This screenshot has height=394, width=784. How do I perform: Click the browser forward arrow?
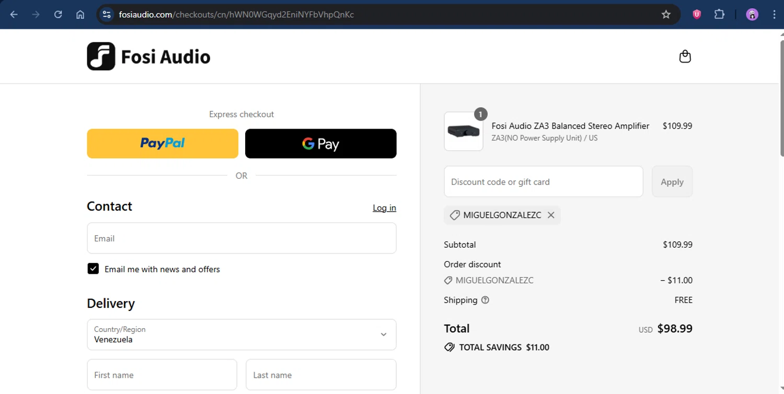pos(36,15)
